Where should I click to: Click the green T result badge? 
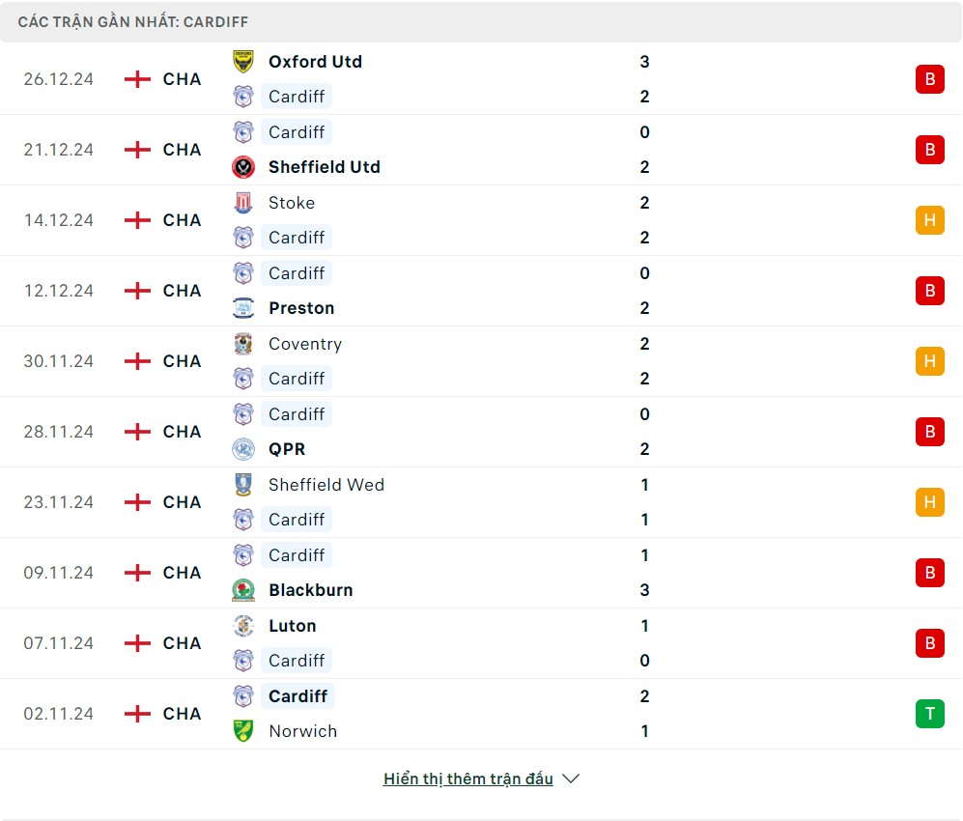[x=929, y=714]
